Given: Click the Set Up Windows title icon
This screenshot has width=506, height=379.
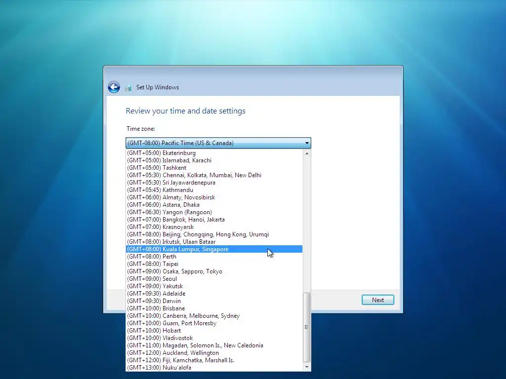Looking at the screenshot, I should tap(128, 88).
